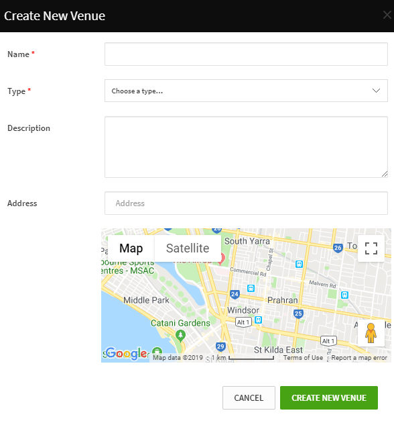
Task: Open the Terms of Use link
Action: 303,358
